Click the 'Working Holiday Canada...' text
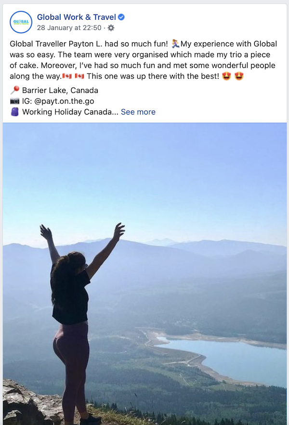 70,112
